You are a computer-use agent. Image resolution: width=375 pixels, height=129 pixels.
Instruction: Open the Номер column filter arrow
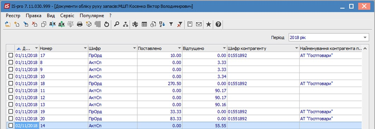85,48
